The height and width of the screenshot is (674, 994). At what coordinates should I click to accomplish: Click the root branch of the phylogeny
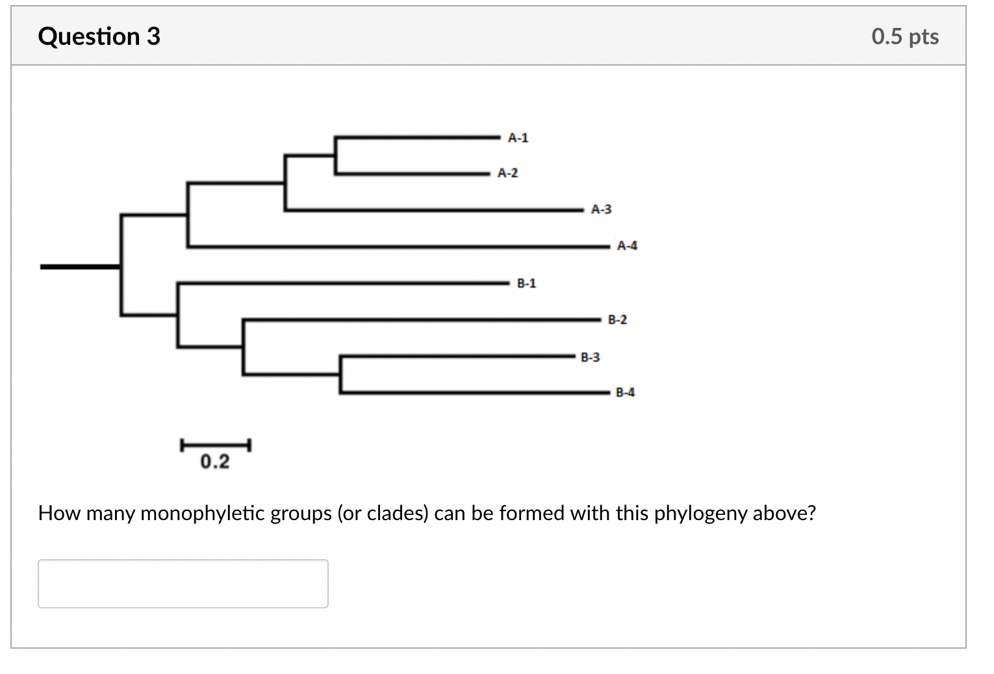(x=78, y=265)
